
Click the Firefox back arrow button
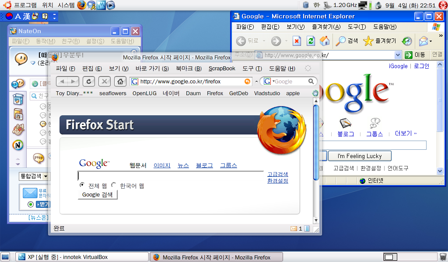[x=62, y=82]
